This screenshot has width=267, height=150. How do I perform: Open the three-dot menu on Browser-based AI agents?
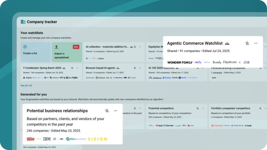click(x=140, y=68)
